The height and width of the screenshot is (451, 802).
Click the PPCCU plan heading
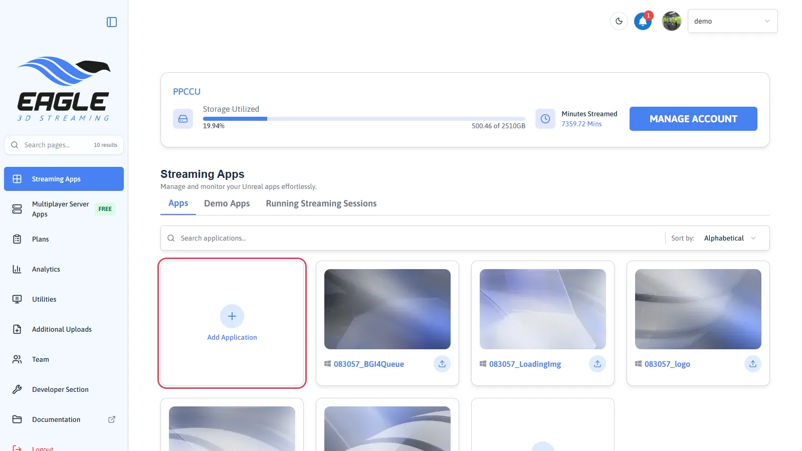pos(186,92)
